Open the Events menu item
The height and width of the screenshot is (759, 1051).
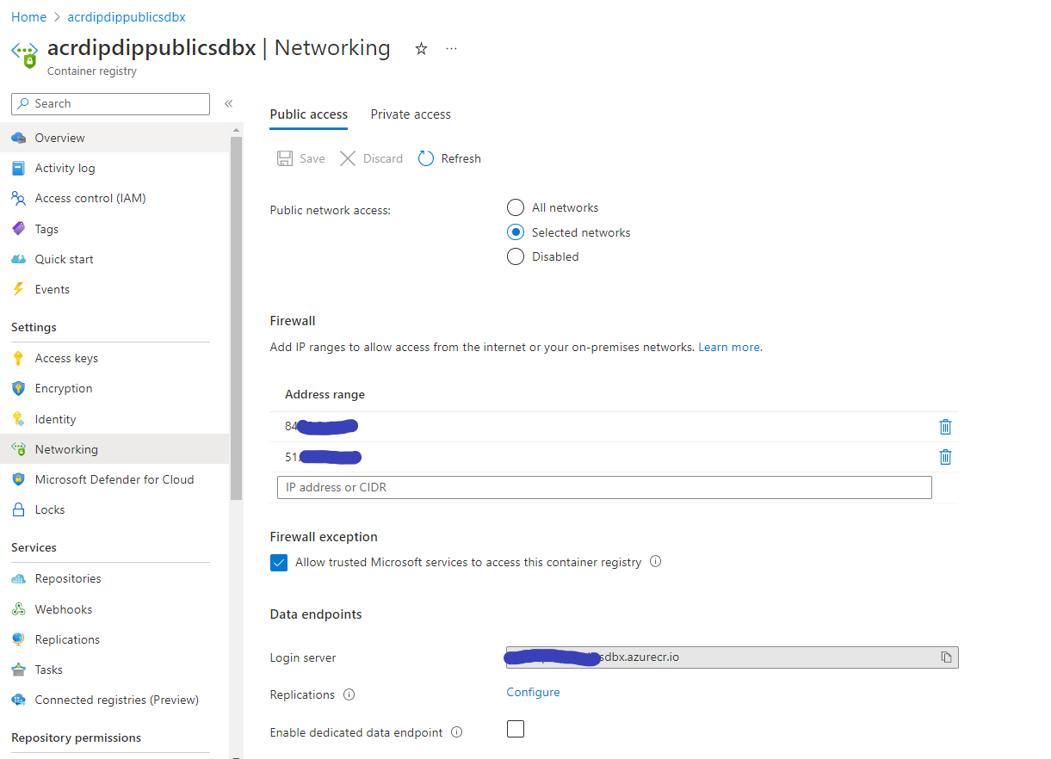(114, 289)
